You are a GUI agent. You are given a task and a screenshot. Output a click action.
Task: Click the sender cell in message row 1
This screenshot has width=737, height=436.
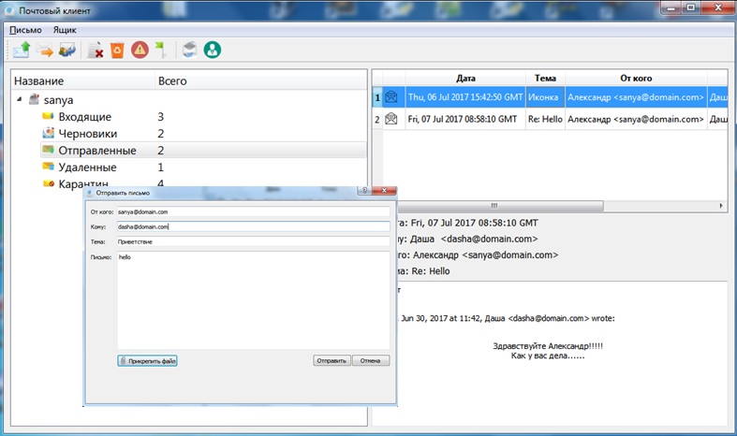(x=636, y=97)
